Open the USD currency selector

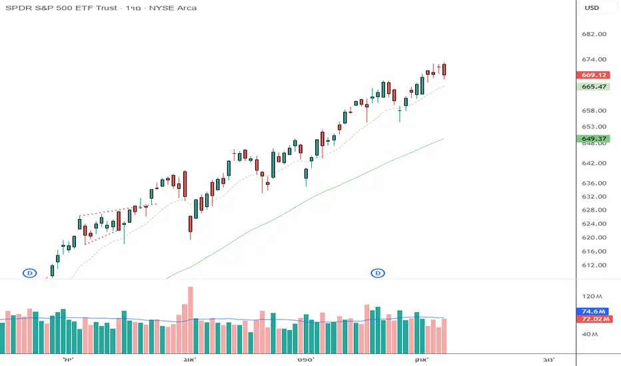(x=592, y=8)
